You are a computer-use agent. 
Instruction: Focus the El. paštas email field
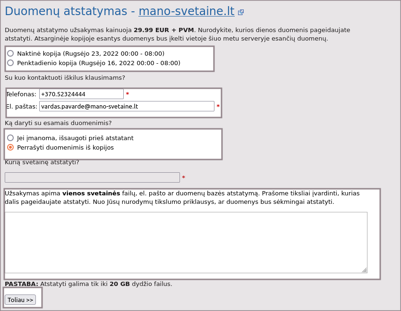127,106
